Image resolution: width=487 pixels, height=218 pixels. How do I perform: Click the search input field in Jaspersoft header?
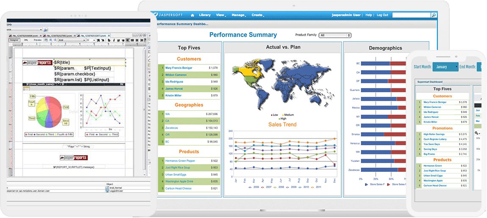coord(412,15)
